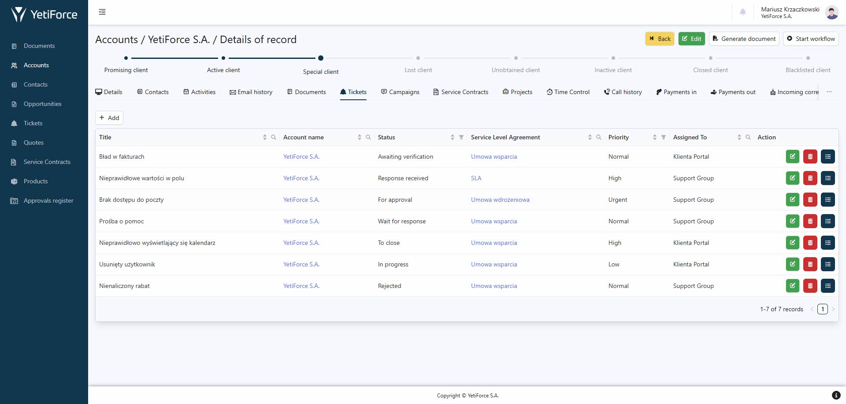Viewport: 846px width, 404px height.
Task: Switch to the Service Contracts tab
Action: point(461,92)
